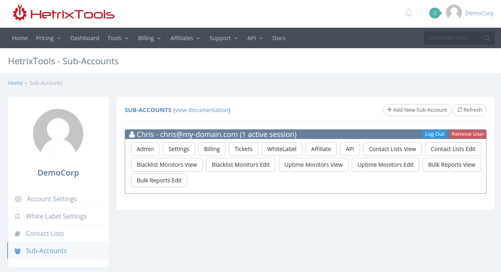This screenshot has height=272, width=501.
Task: Click the DemoCorp name under the avatar
Action: pyautogui.click(x=58, y=173)
